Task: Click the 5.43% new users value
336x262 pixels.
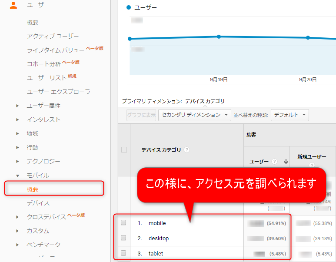Action: pos(324,254)
